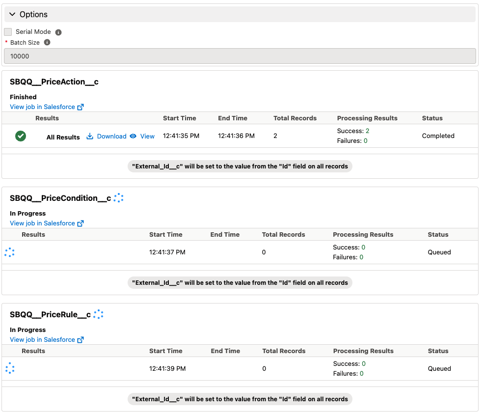Click the SBQQ__PriceAction__c heading
Image resolution: width=482 pixels, height=414 pixels.
[x=54, y=82]
